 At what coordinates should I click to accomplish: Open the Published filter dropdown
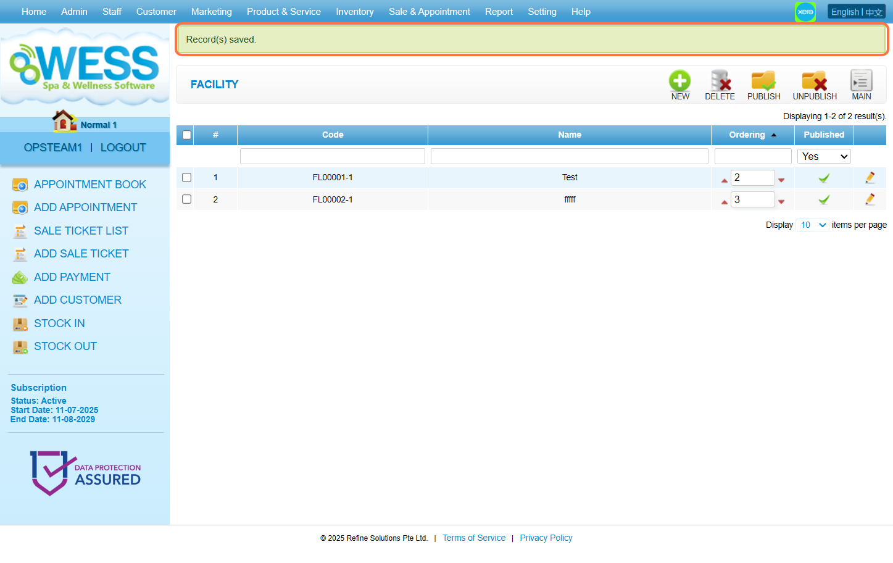tap(823, 157)
